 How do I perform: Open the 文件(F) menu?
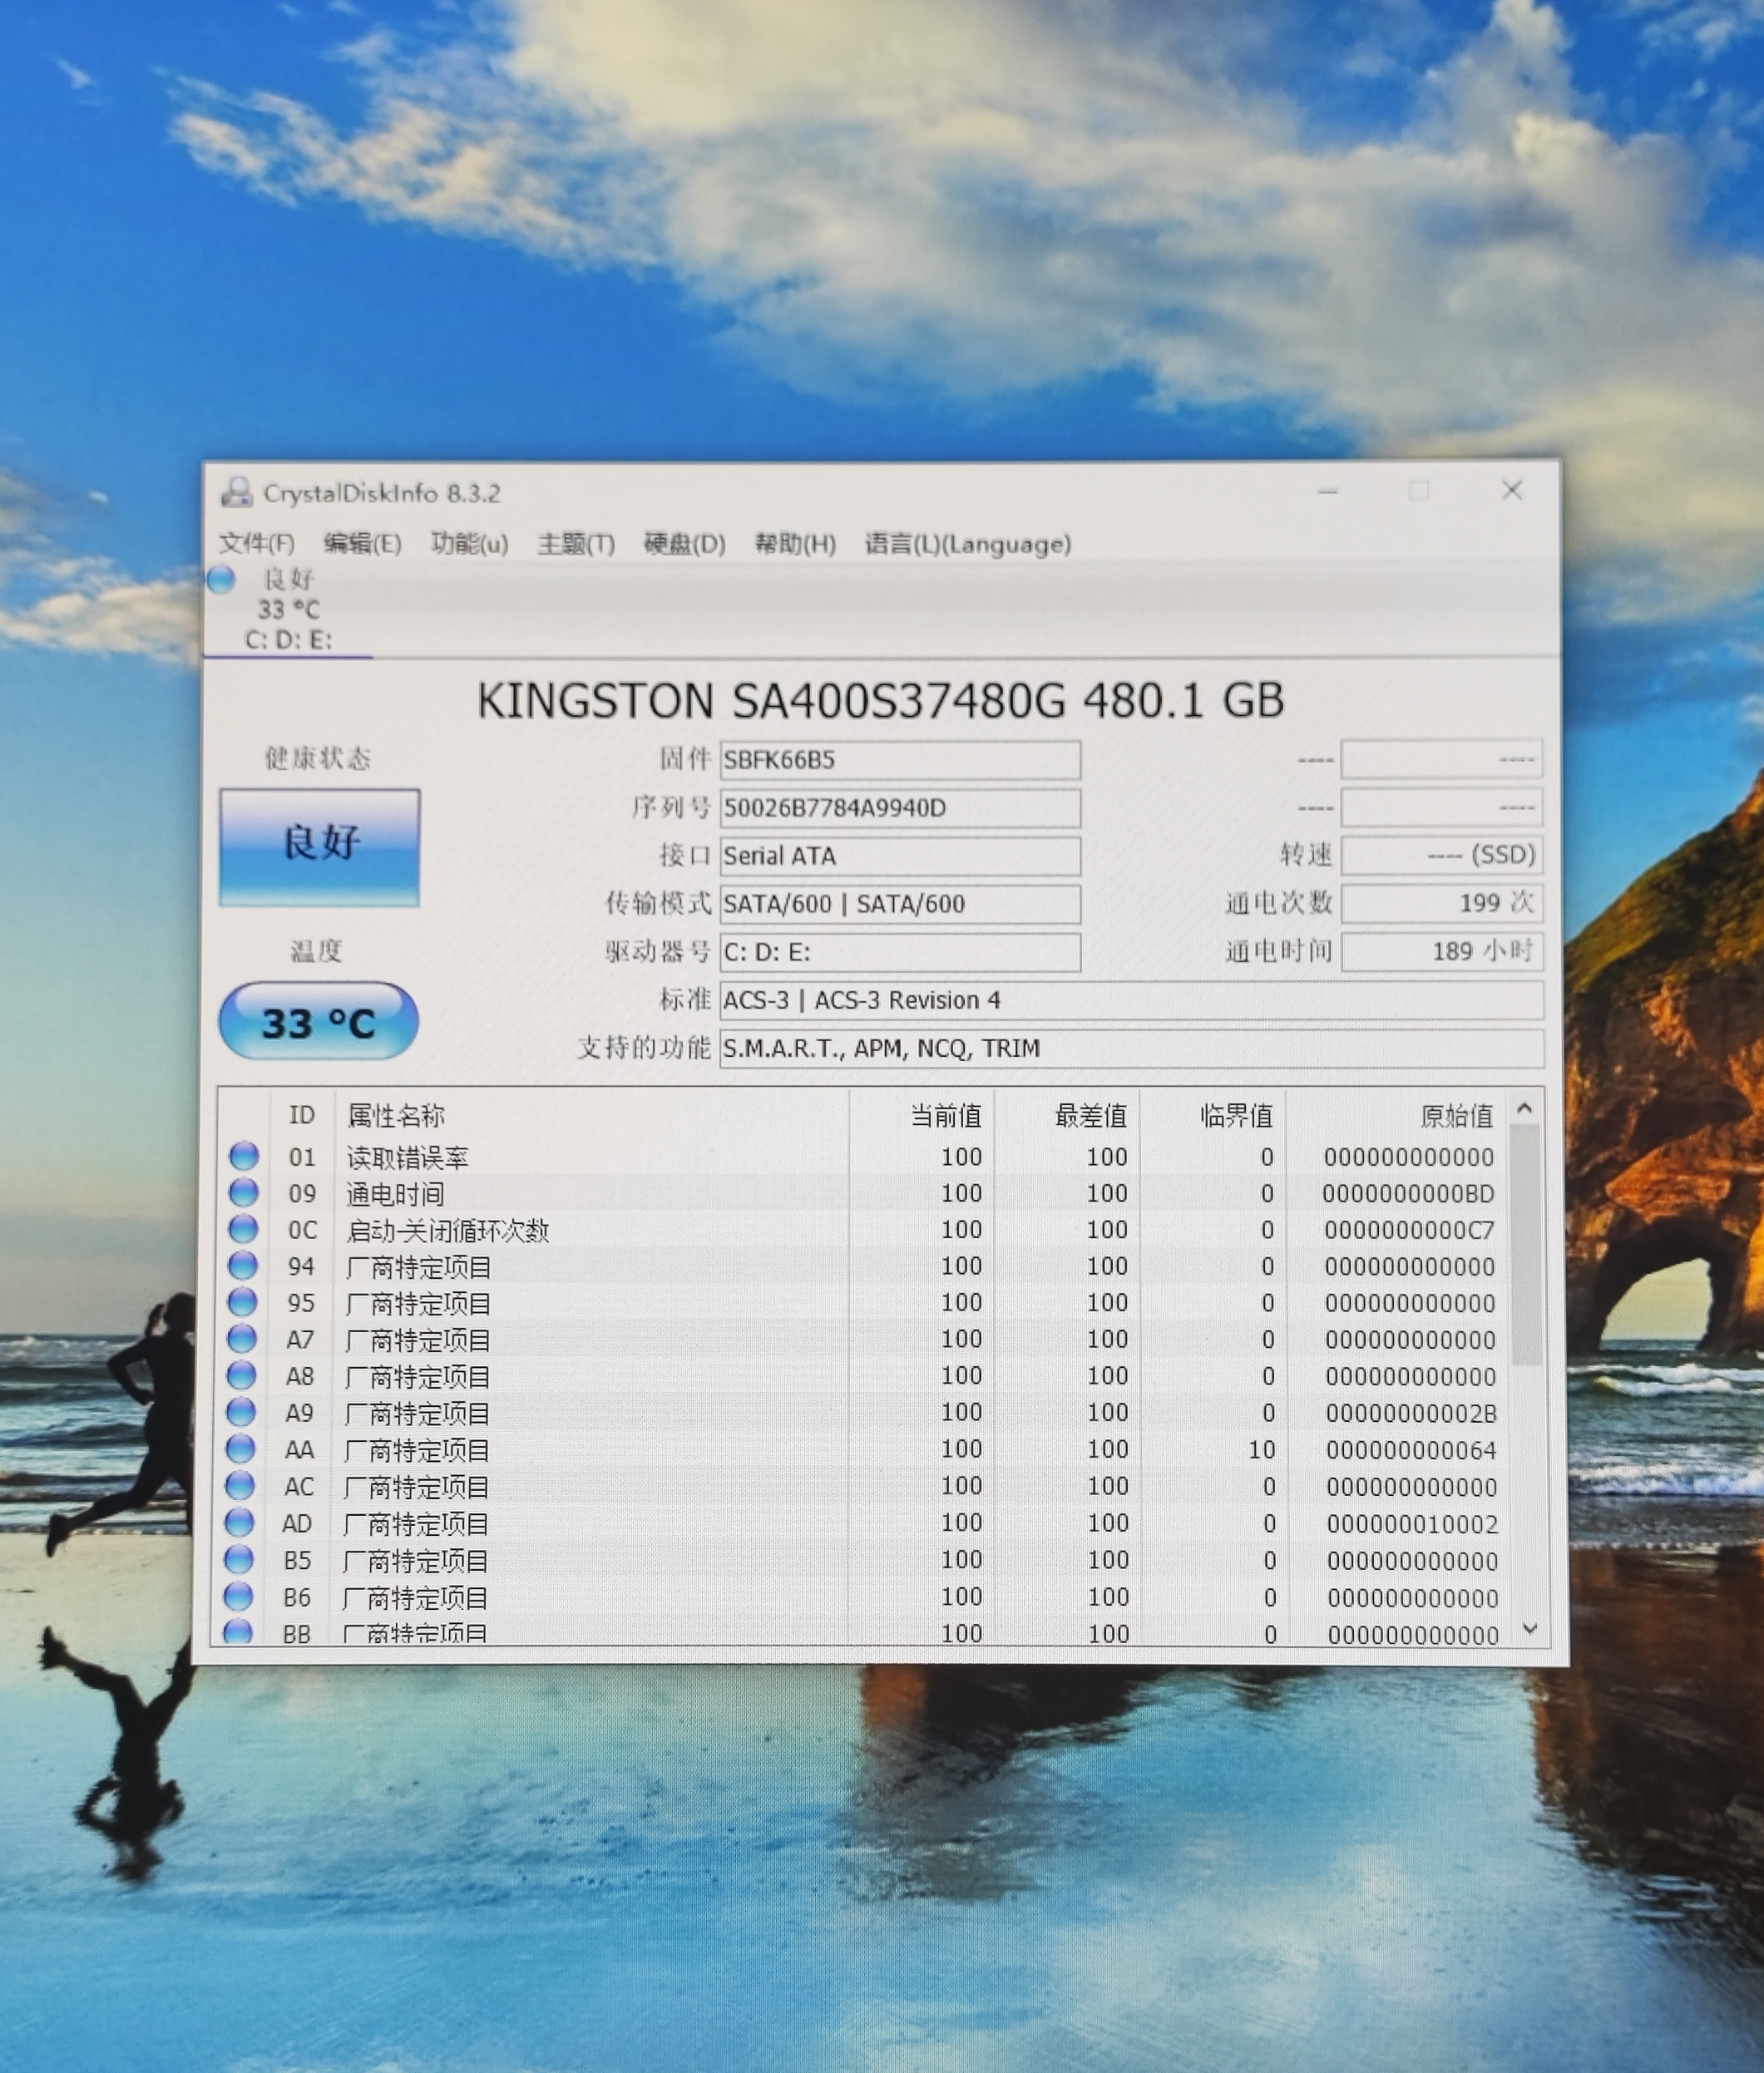pos(257,543)
